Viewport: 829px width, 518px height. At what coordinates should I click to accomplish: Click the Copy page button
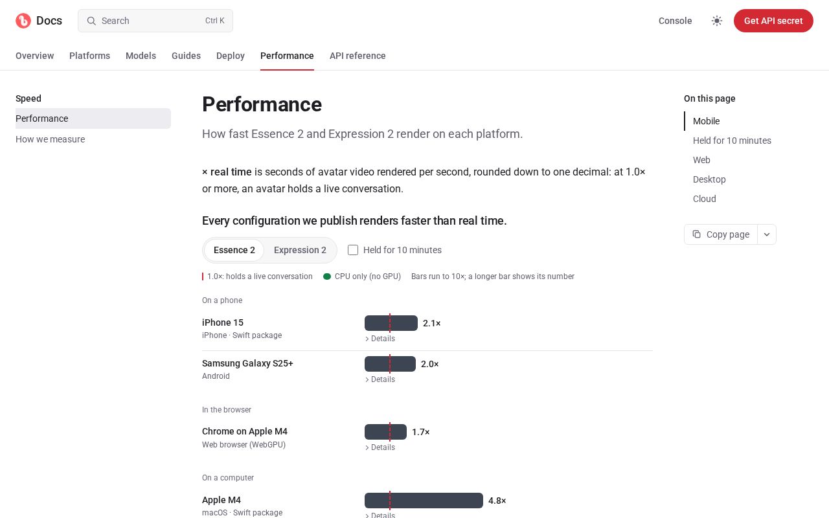(x=721, y=234)
